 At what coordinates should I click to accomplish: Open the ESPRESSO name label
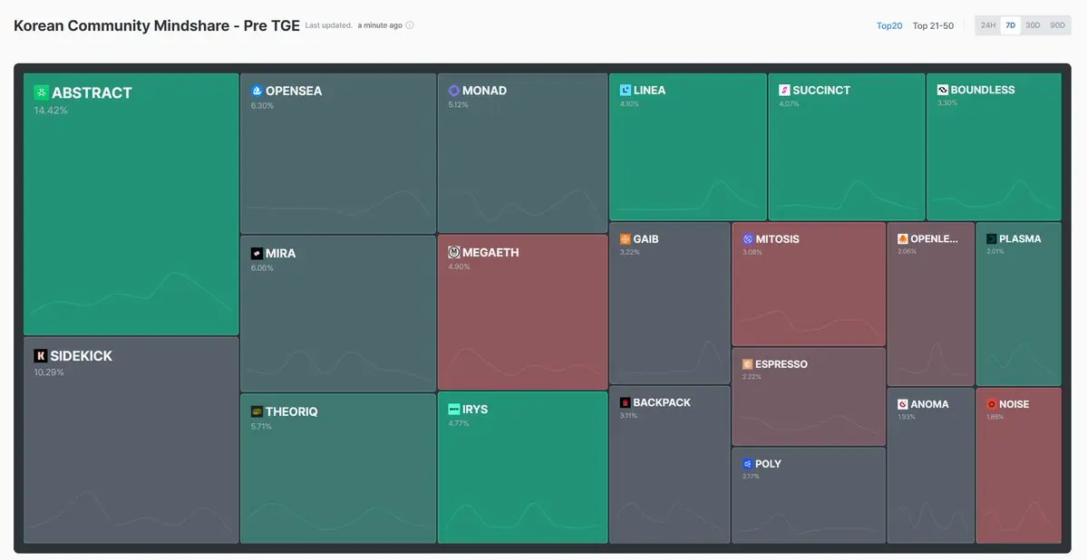pos(781,364)
